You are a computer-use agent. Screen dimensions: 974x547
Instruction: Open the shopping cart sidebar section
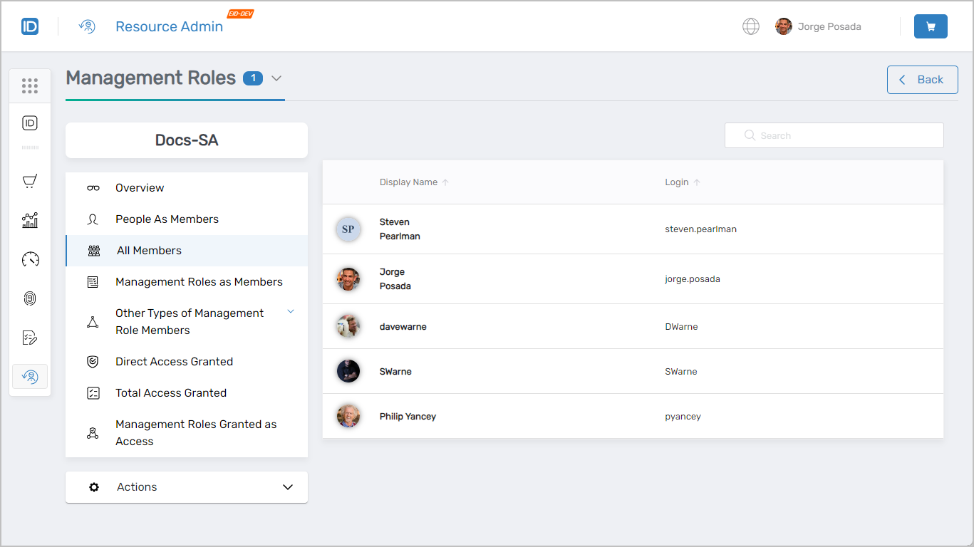tap(29, 181)
